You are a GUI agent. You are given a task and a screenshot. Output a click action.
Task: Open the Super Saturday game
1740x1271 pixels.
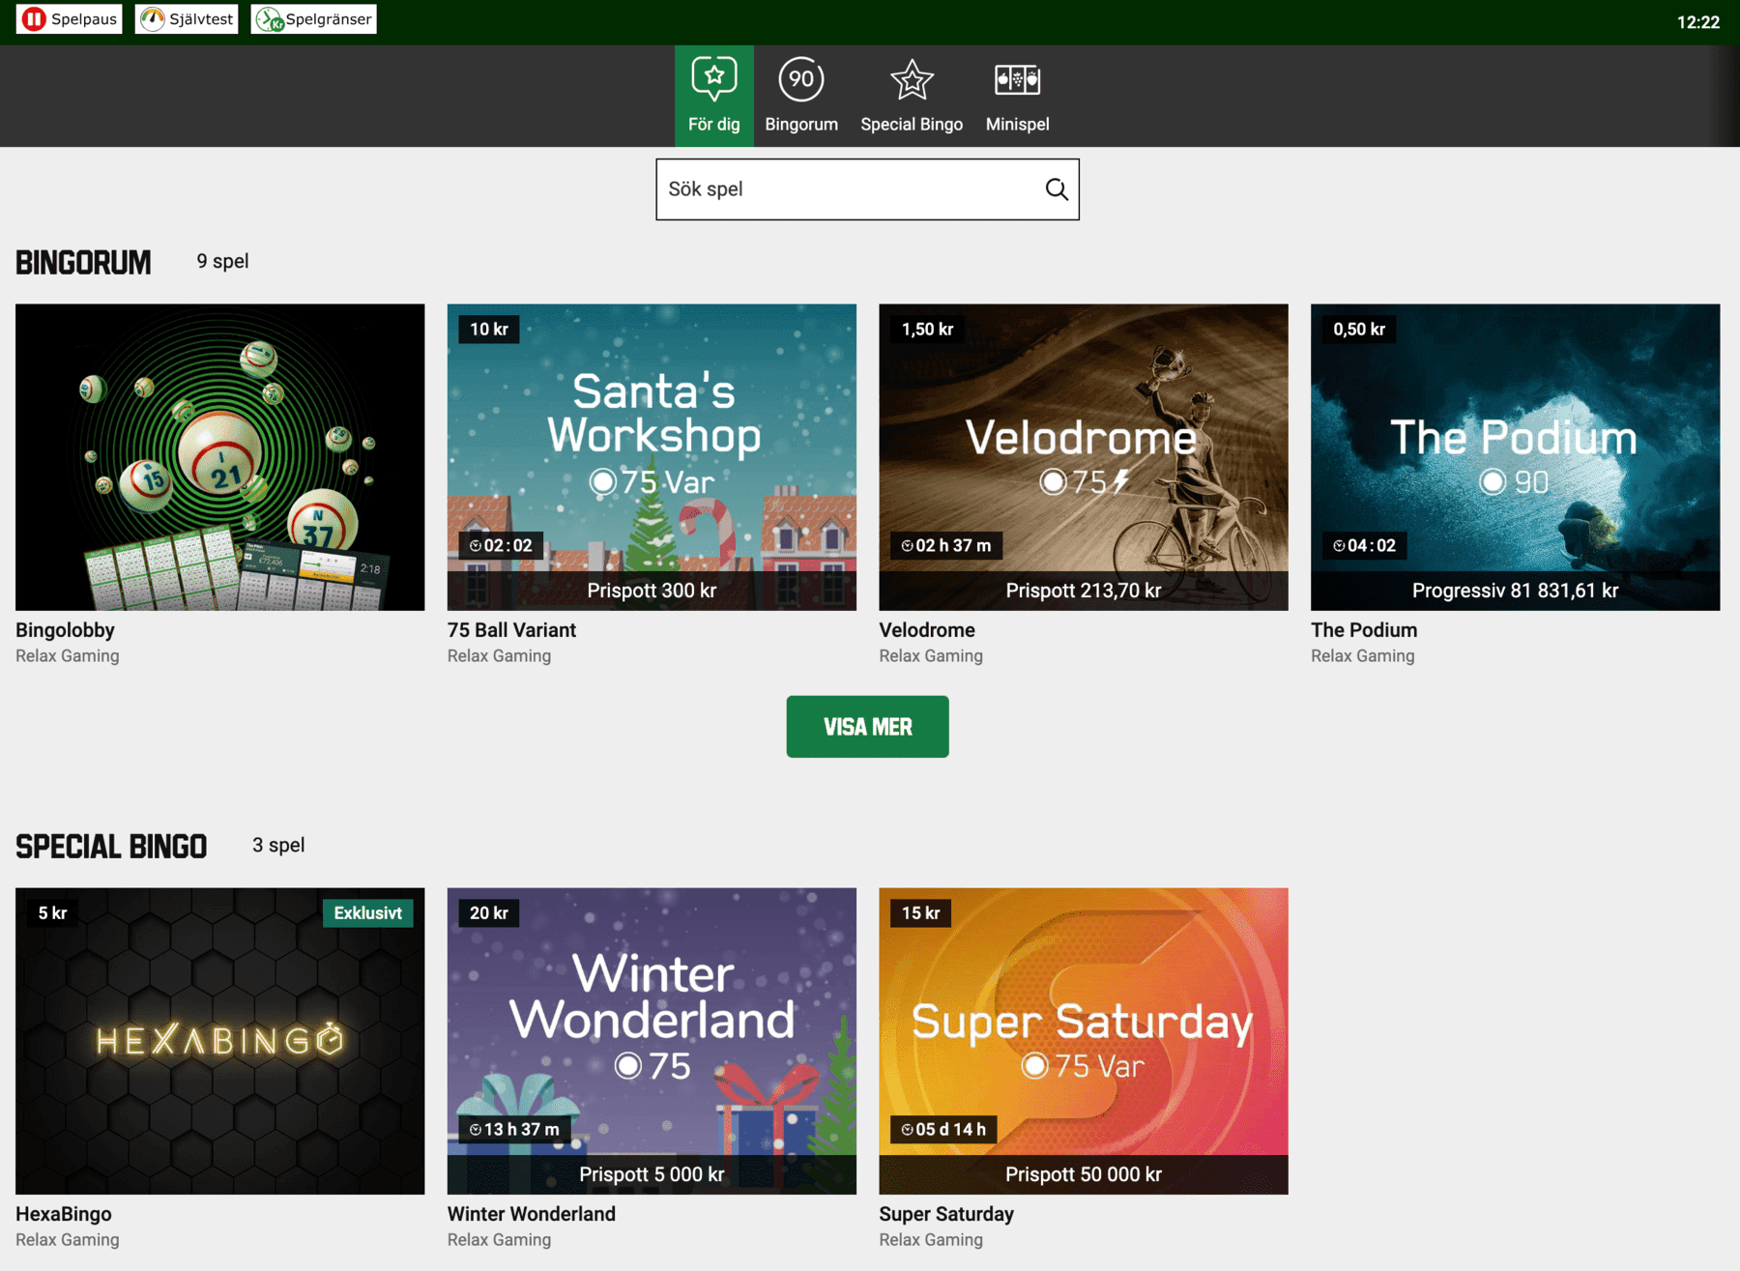(1084, 1039)
